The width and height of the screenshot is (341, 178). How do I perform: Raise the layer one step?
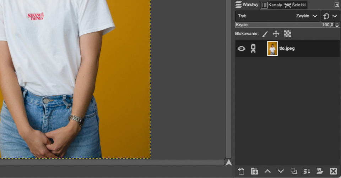(267, 171)
